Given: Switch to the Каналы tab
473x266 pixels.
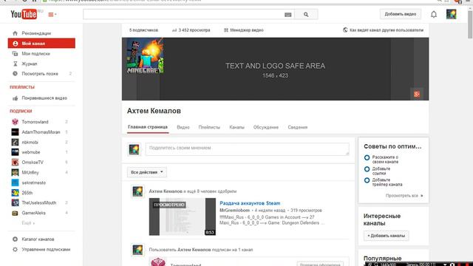Looking at the screenshot, I should 236,127.
